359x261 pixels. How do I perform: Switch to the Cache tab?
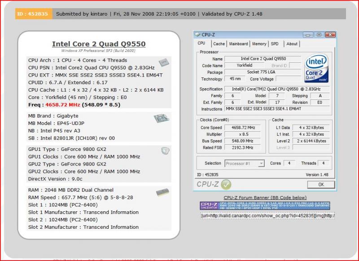(219, 44)
